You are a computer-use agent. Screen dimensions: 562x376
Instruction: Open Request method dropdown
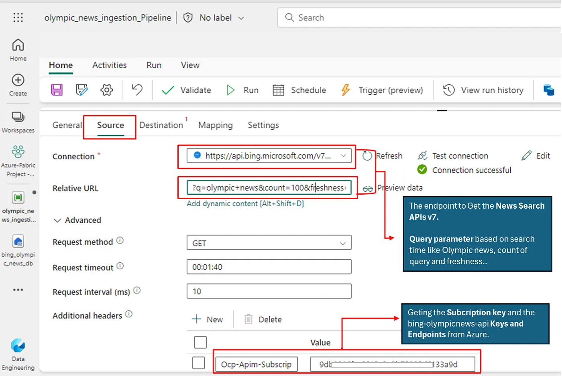(x=269, y=243)
